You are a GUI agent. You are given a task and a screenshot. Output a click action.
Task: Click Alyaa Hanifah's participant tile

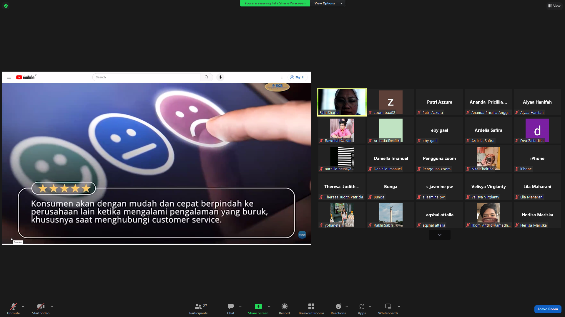(537, 102)
